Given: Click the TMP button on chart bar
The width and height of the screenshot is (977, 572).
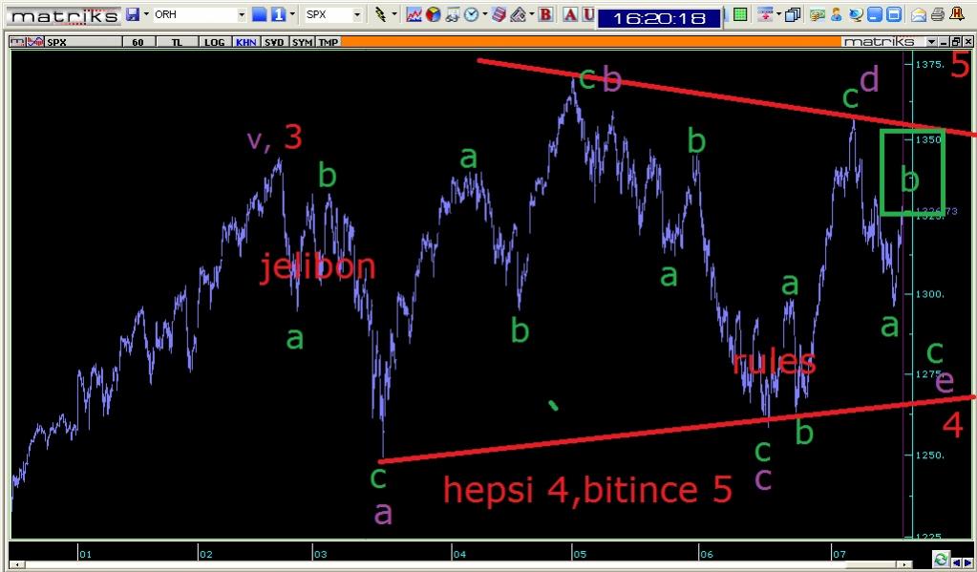Looking at the screenshot, I should [328, 43].
